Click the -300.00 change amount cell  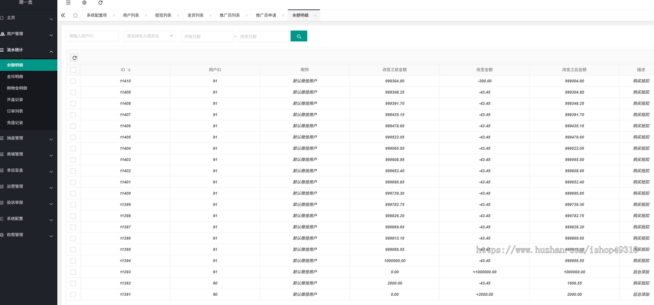tap(485, 81)
